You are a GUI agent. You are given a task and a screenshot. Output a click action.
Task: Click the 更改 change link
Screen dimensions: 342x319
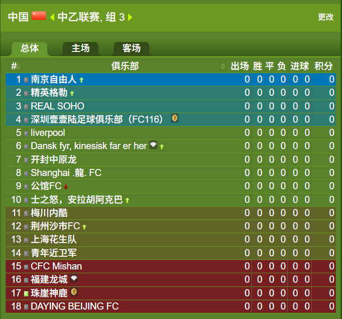[x=325, y=17]
